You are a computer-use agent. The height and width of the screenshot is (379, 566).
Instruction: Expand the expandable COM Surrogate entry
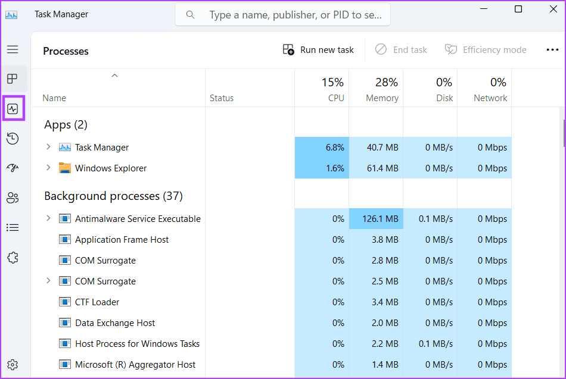tap(48, 281)
